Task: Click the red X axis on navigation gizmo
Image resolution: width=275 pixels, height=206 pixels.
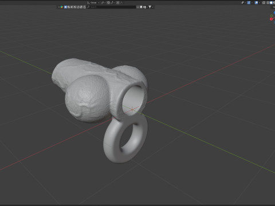Action: 271,19
